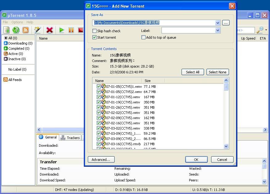Switch to Trackers tab
Screen dimensions: 270x194
point(70,138)
